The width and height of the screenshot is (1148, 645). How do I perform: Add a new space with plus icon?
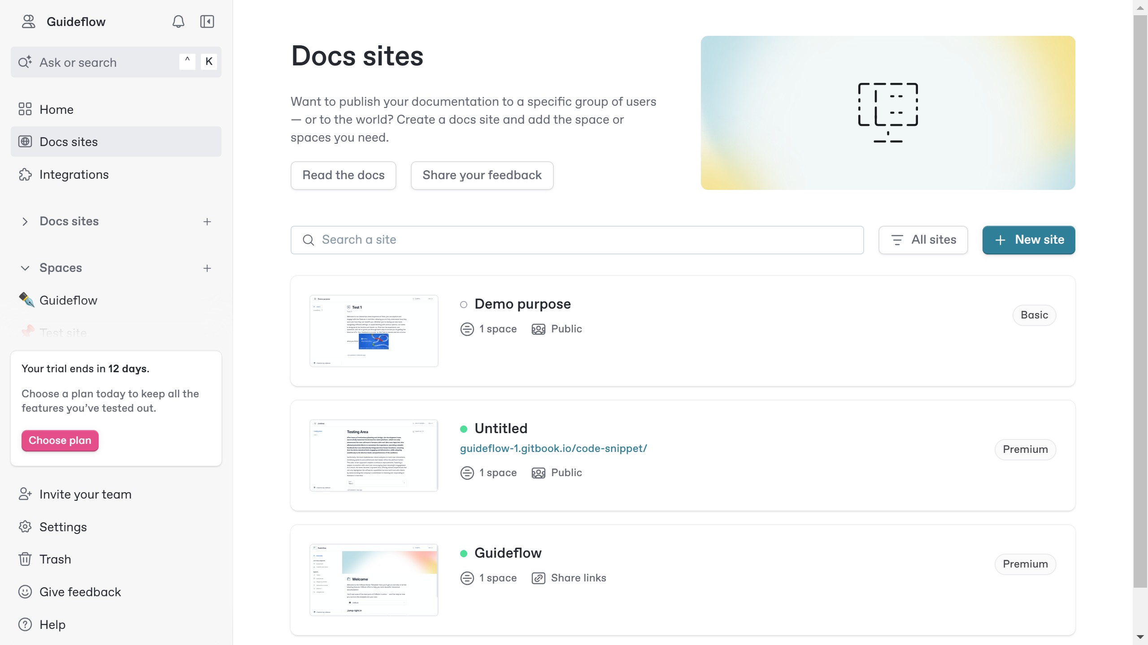pos(207,268)
